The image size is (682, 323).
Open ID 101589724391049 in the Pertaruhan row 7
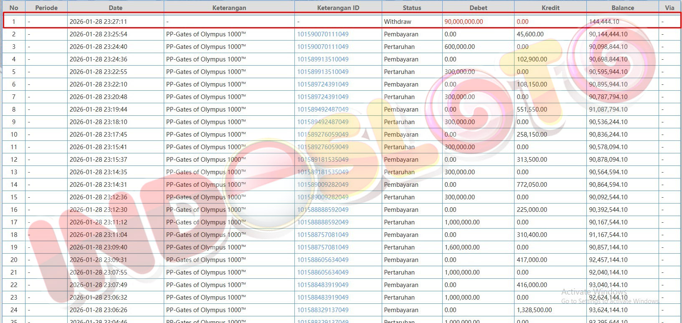click(323, 97)
